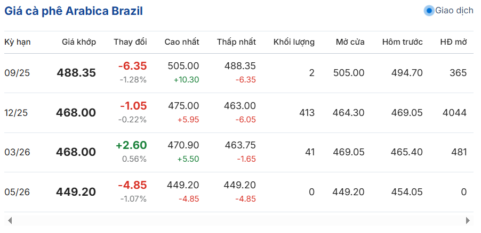Click the right scroll arrow icon

coord(468,220)
